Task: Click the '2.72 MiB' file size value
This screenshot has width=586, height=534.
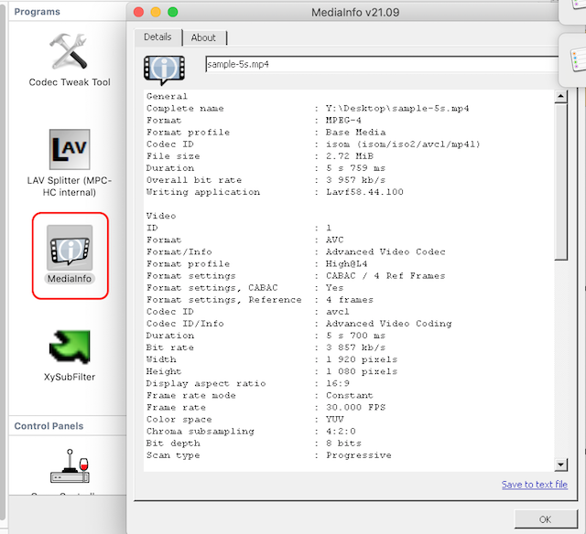Action: click(x=350, y=156)
